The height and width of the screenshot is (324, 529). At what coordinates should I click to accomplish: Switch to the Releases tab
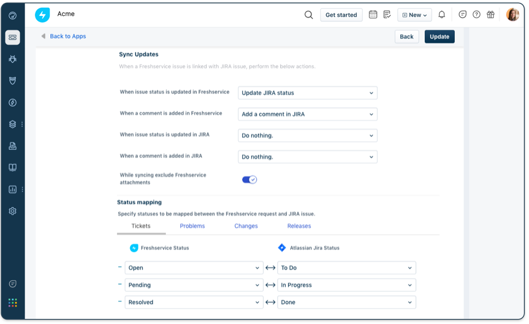point(299,226)
